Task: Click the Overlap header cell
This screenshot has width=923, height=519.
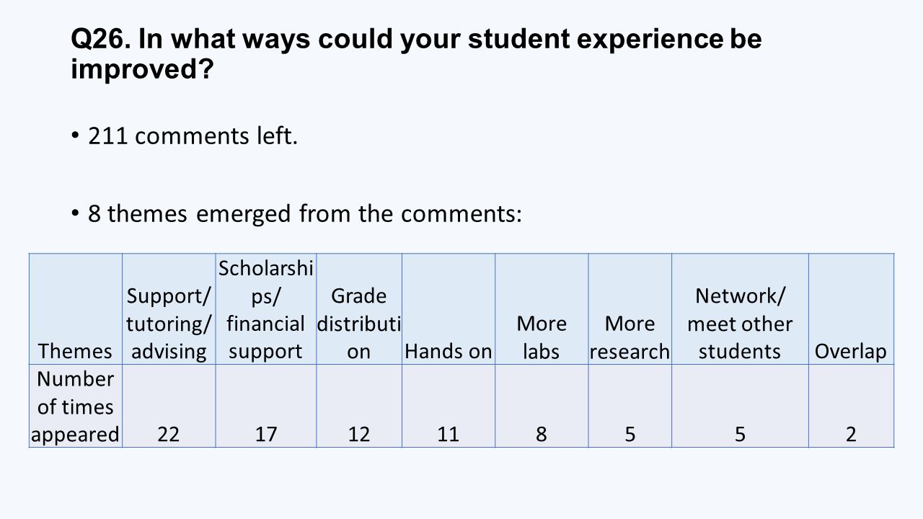Action: click(852, 309)
